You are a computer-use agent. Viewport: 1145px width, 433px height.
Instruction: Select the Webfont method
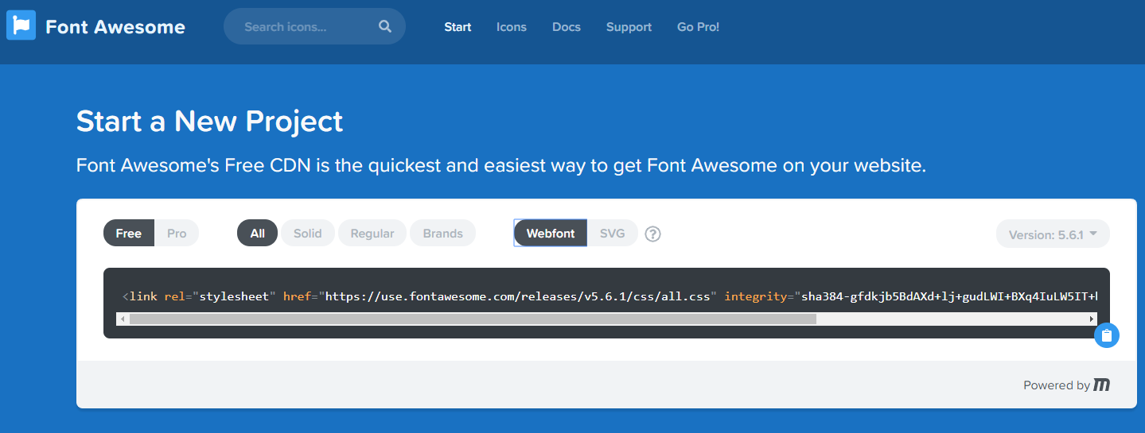[x=550, y=233]
